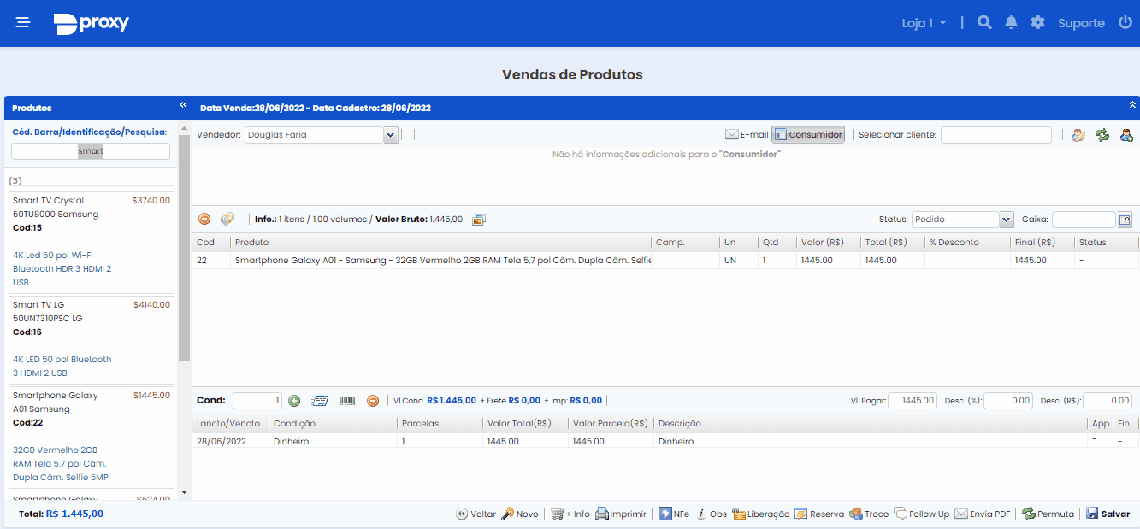Click the Voltar button
Image resolution: width=1140 pixels, height=529 pixels.
pos(475,514)
